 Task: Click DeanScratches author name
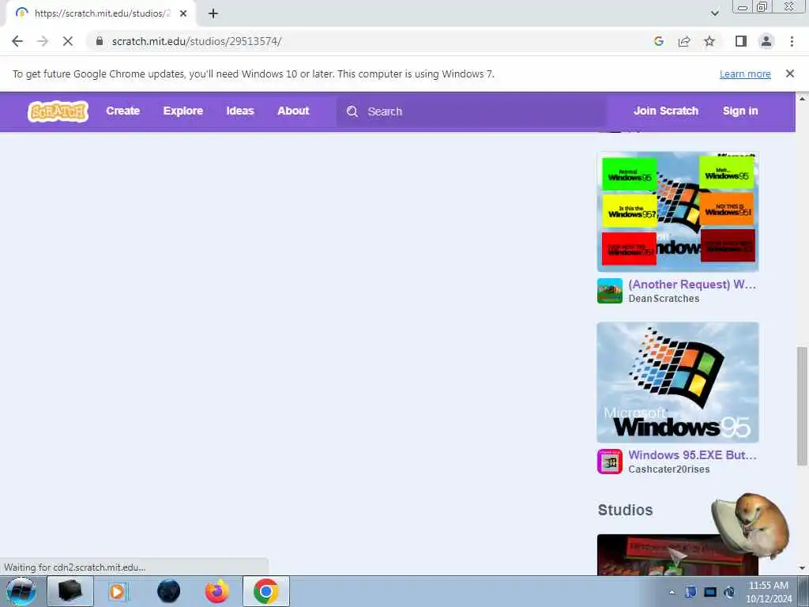point(664,298)
